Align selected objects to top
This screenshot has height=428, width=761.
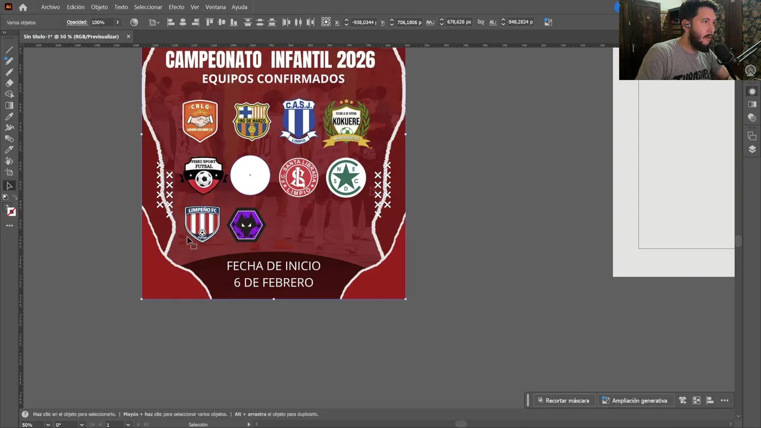209,22
